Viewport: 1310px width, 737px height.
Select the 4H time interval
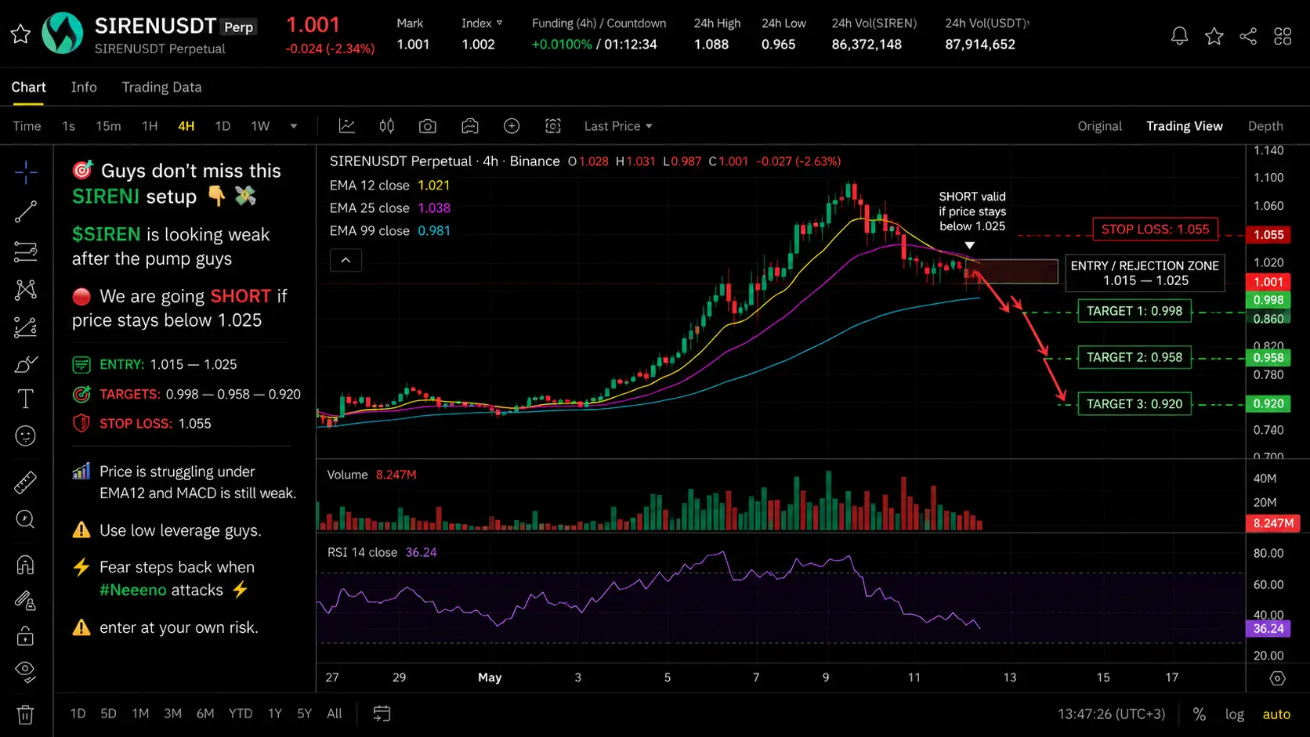coord(186,126)
